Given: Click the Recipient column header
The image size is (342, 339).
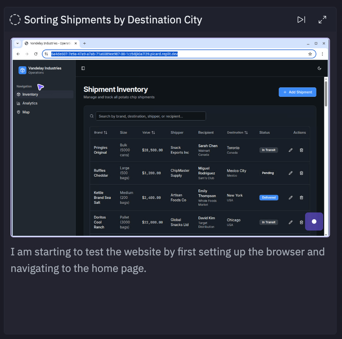Looking at the screenshot, I should coord(206,133).
